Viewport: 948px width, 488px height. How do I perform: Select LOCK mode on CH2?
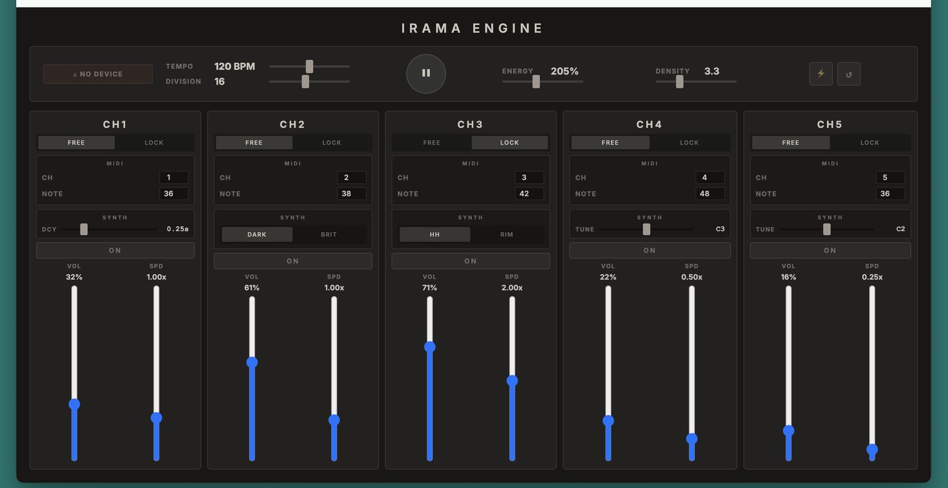coord(332,143)
